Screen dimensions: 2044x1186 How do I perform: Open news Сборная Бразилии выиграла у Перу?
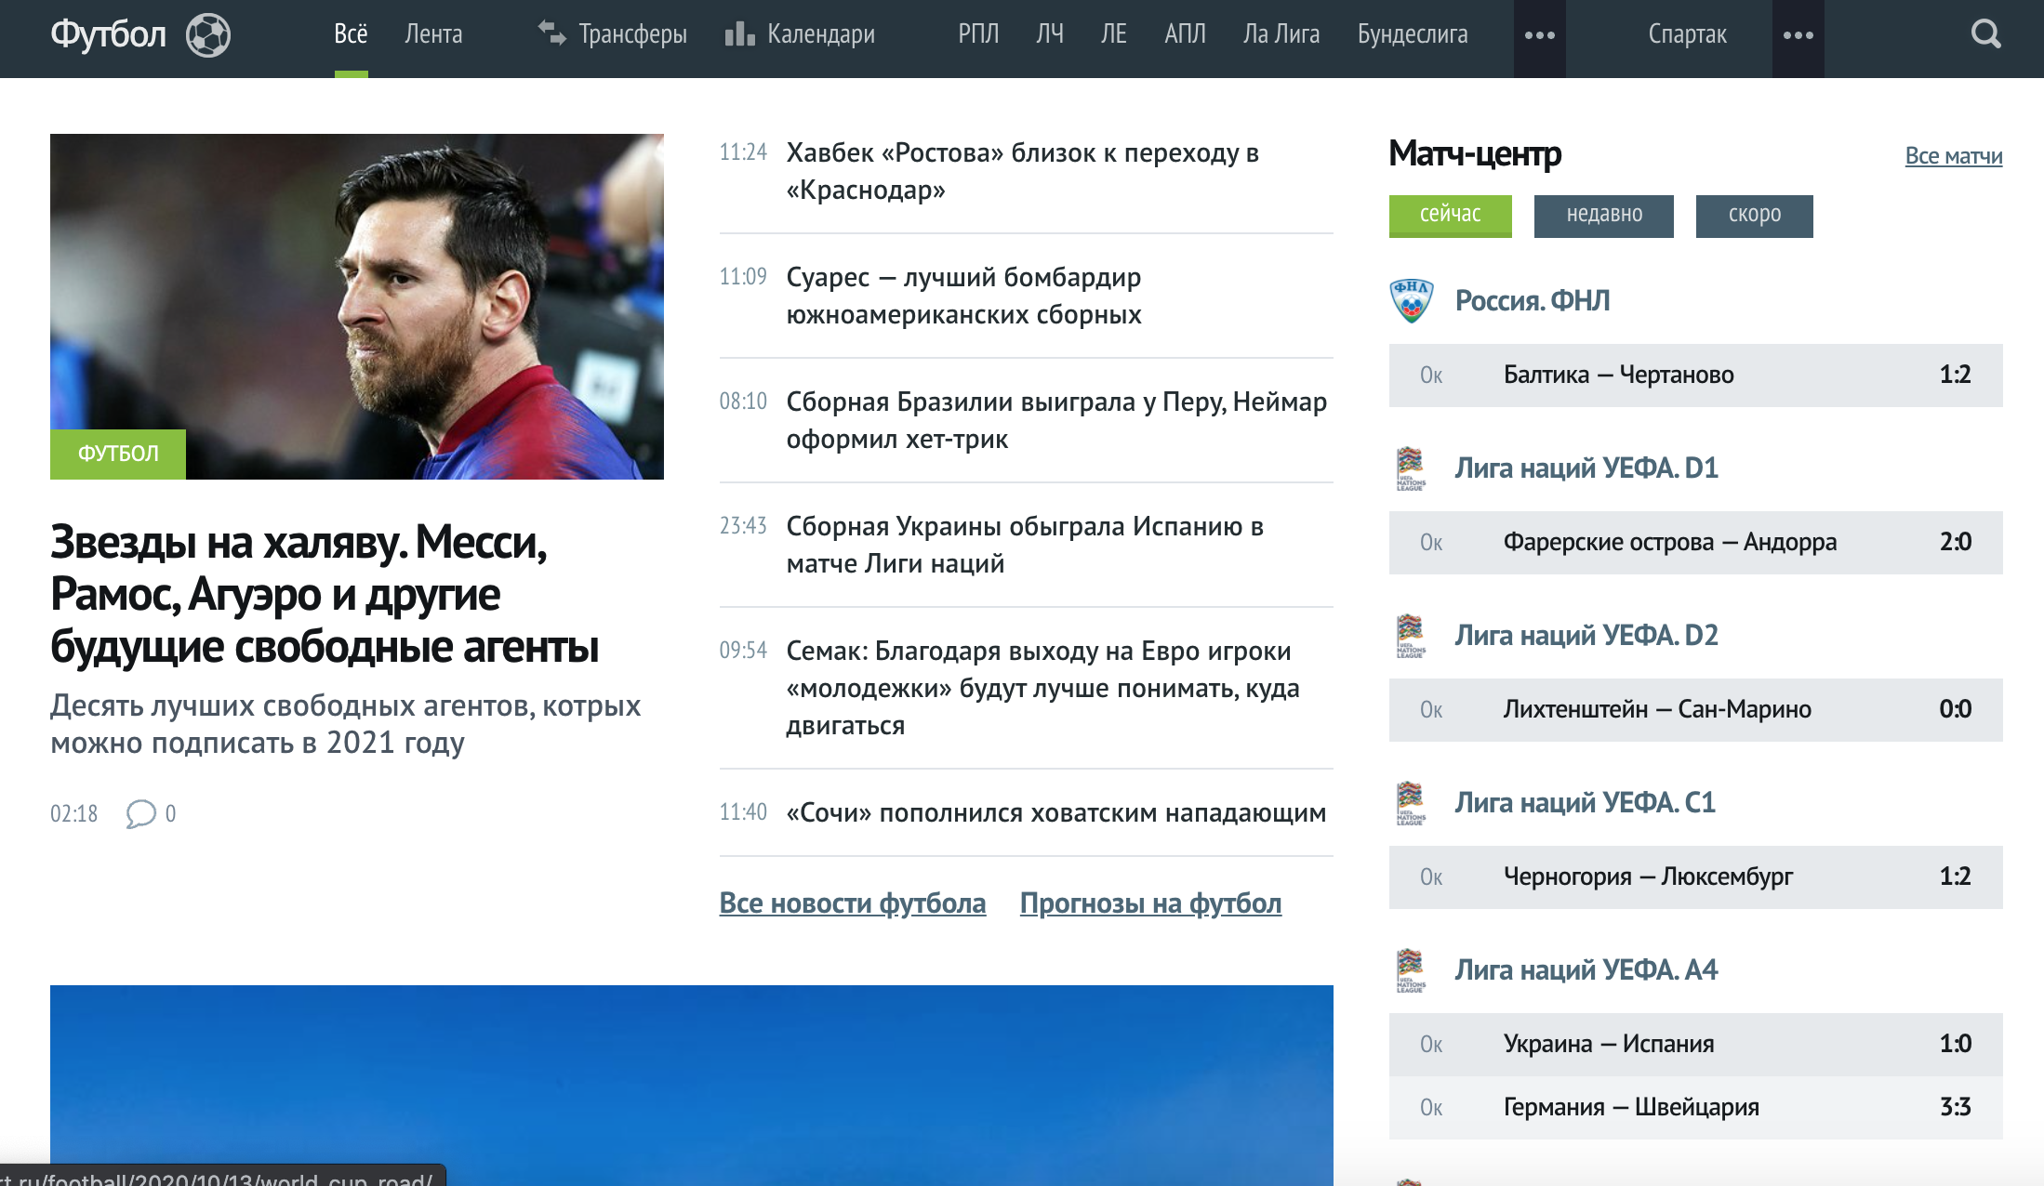click(1056, 420)
